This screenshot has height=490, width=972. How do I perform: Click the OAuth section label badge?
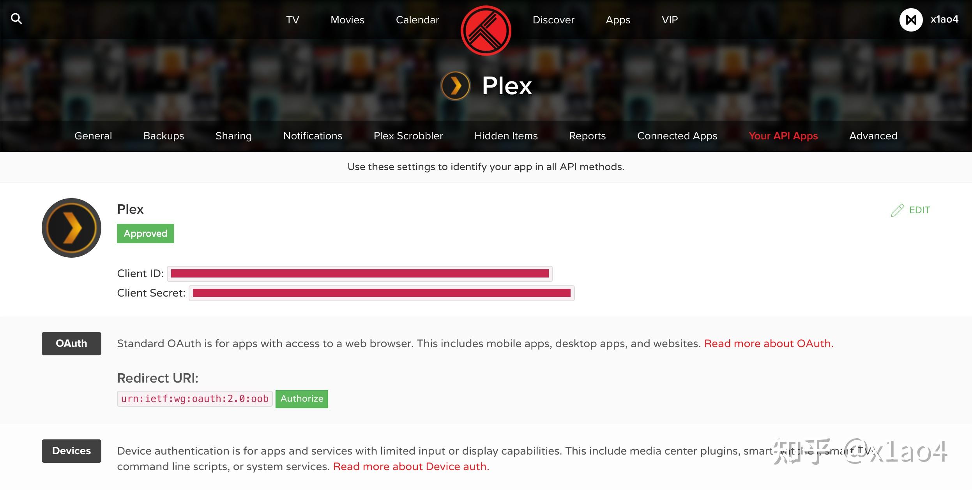71,343
